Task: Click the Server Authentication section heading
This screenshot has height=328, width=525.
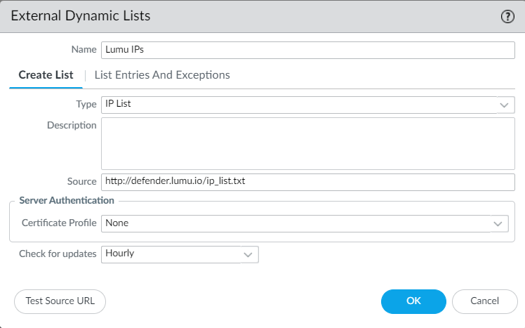Action: 67,201
